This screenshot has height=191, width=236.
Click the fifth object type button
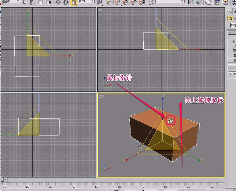point(232,61)
